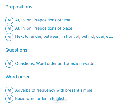Click the Prepositions section heading
The image size is (120, 106).
click(x=19, y=7)
